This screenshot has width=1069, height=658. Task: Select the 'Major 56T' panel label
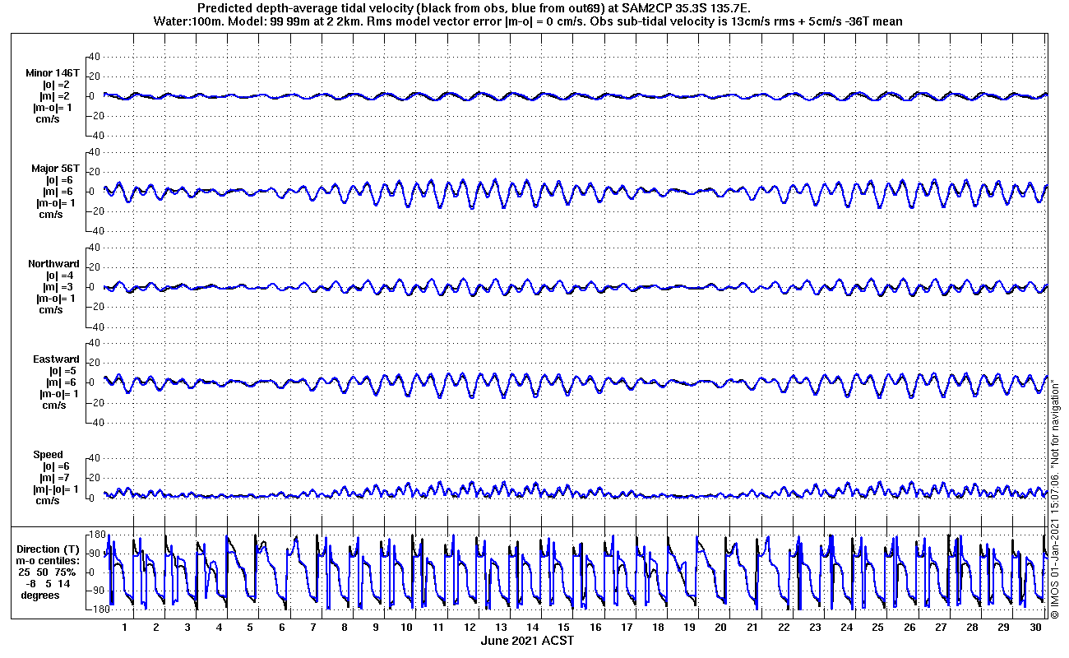(55, 168)
